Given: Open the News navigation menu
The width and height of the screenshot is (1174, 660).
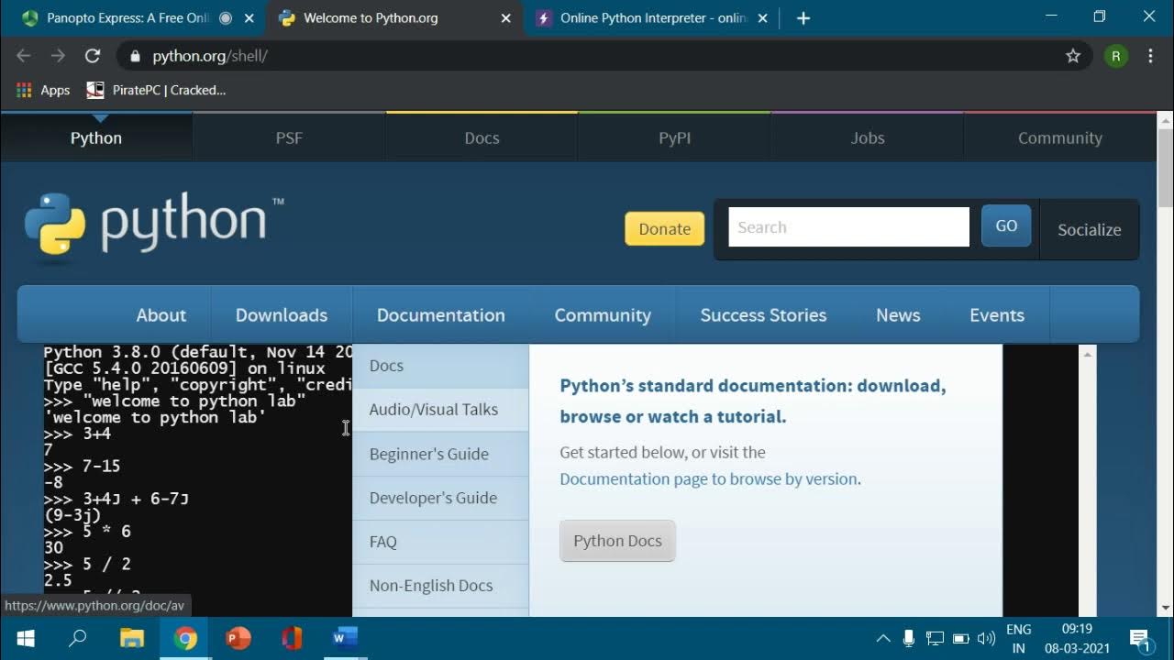Looking at the screenshot, I should click(x=898, y=314).
